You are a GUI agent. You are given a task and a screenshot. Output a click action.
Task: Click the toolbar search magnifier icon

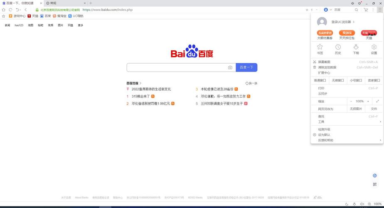356,10
